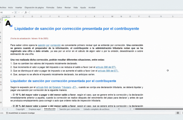Open the Vista ribbon tab
183x120 pixels.
(x=76, y=8)
